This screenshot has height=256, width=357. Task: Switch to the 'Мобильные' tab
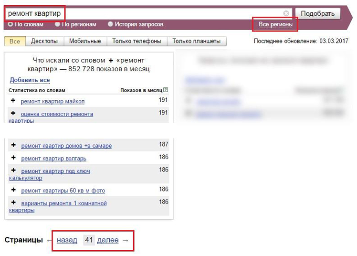tap(85, 42)
